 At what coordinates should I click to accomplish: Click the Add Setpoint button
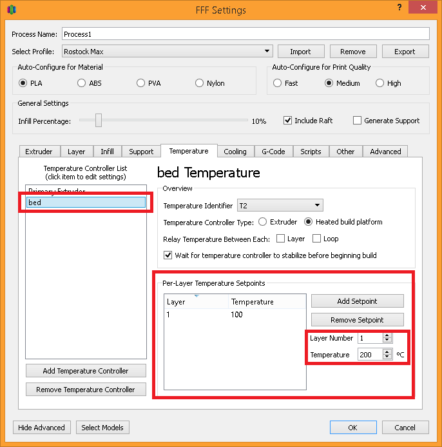pyautogui.click(x=357, y=301)
